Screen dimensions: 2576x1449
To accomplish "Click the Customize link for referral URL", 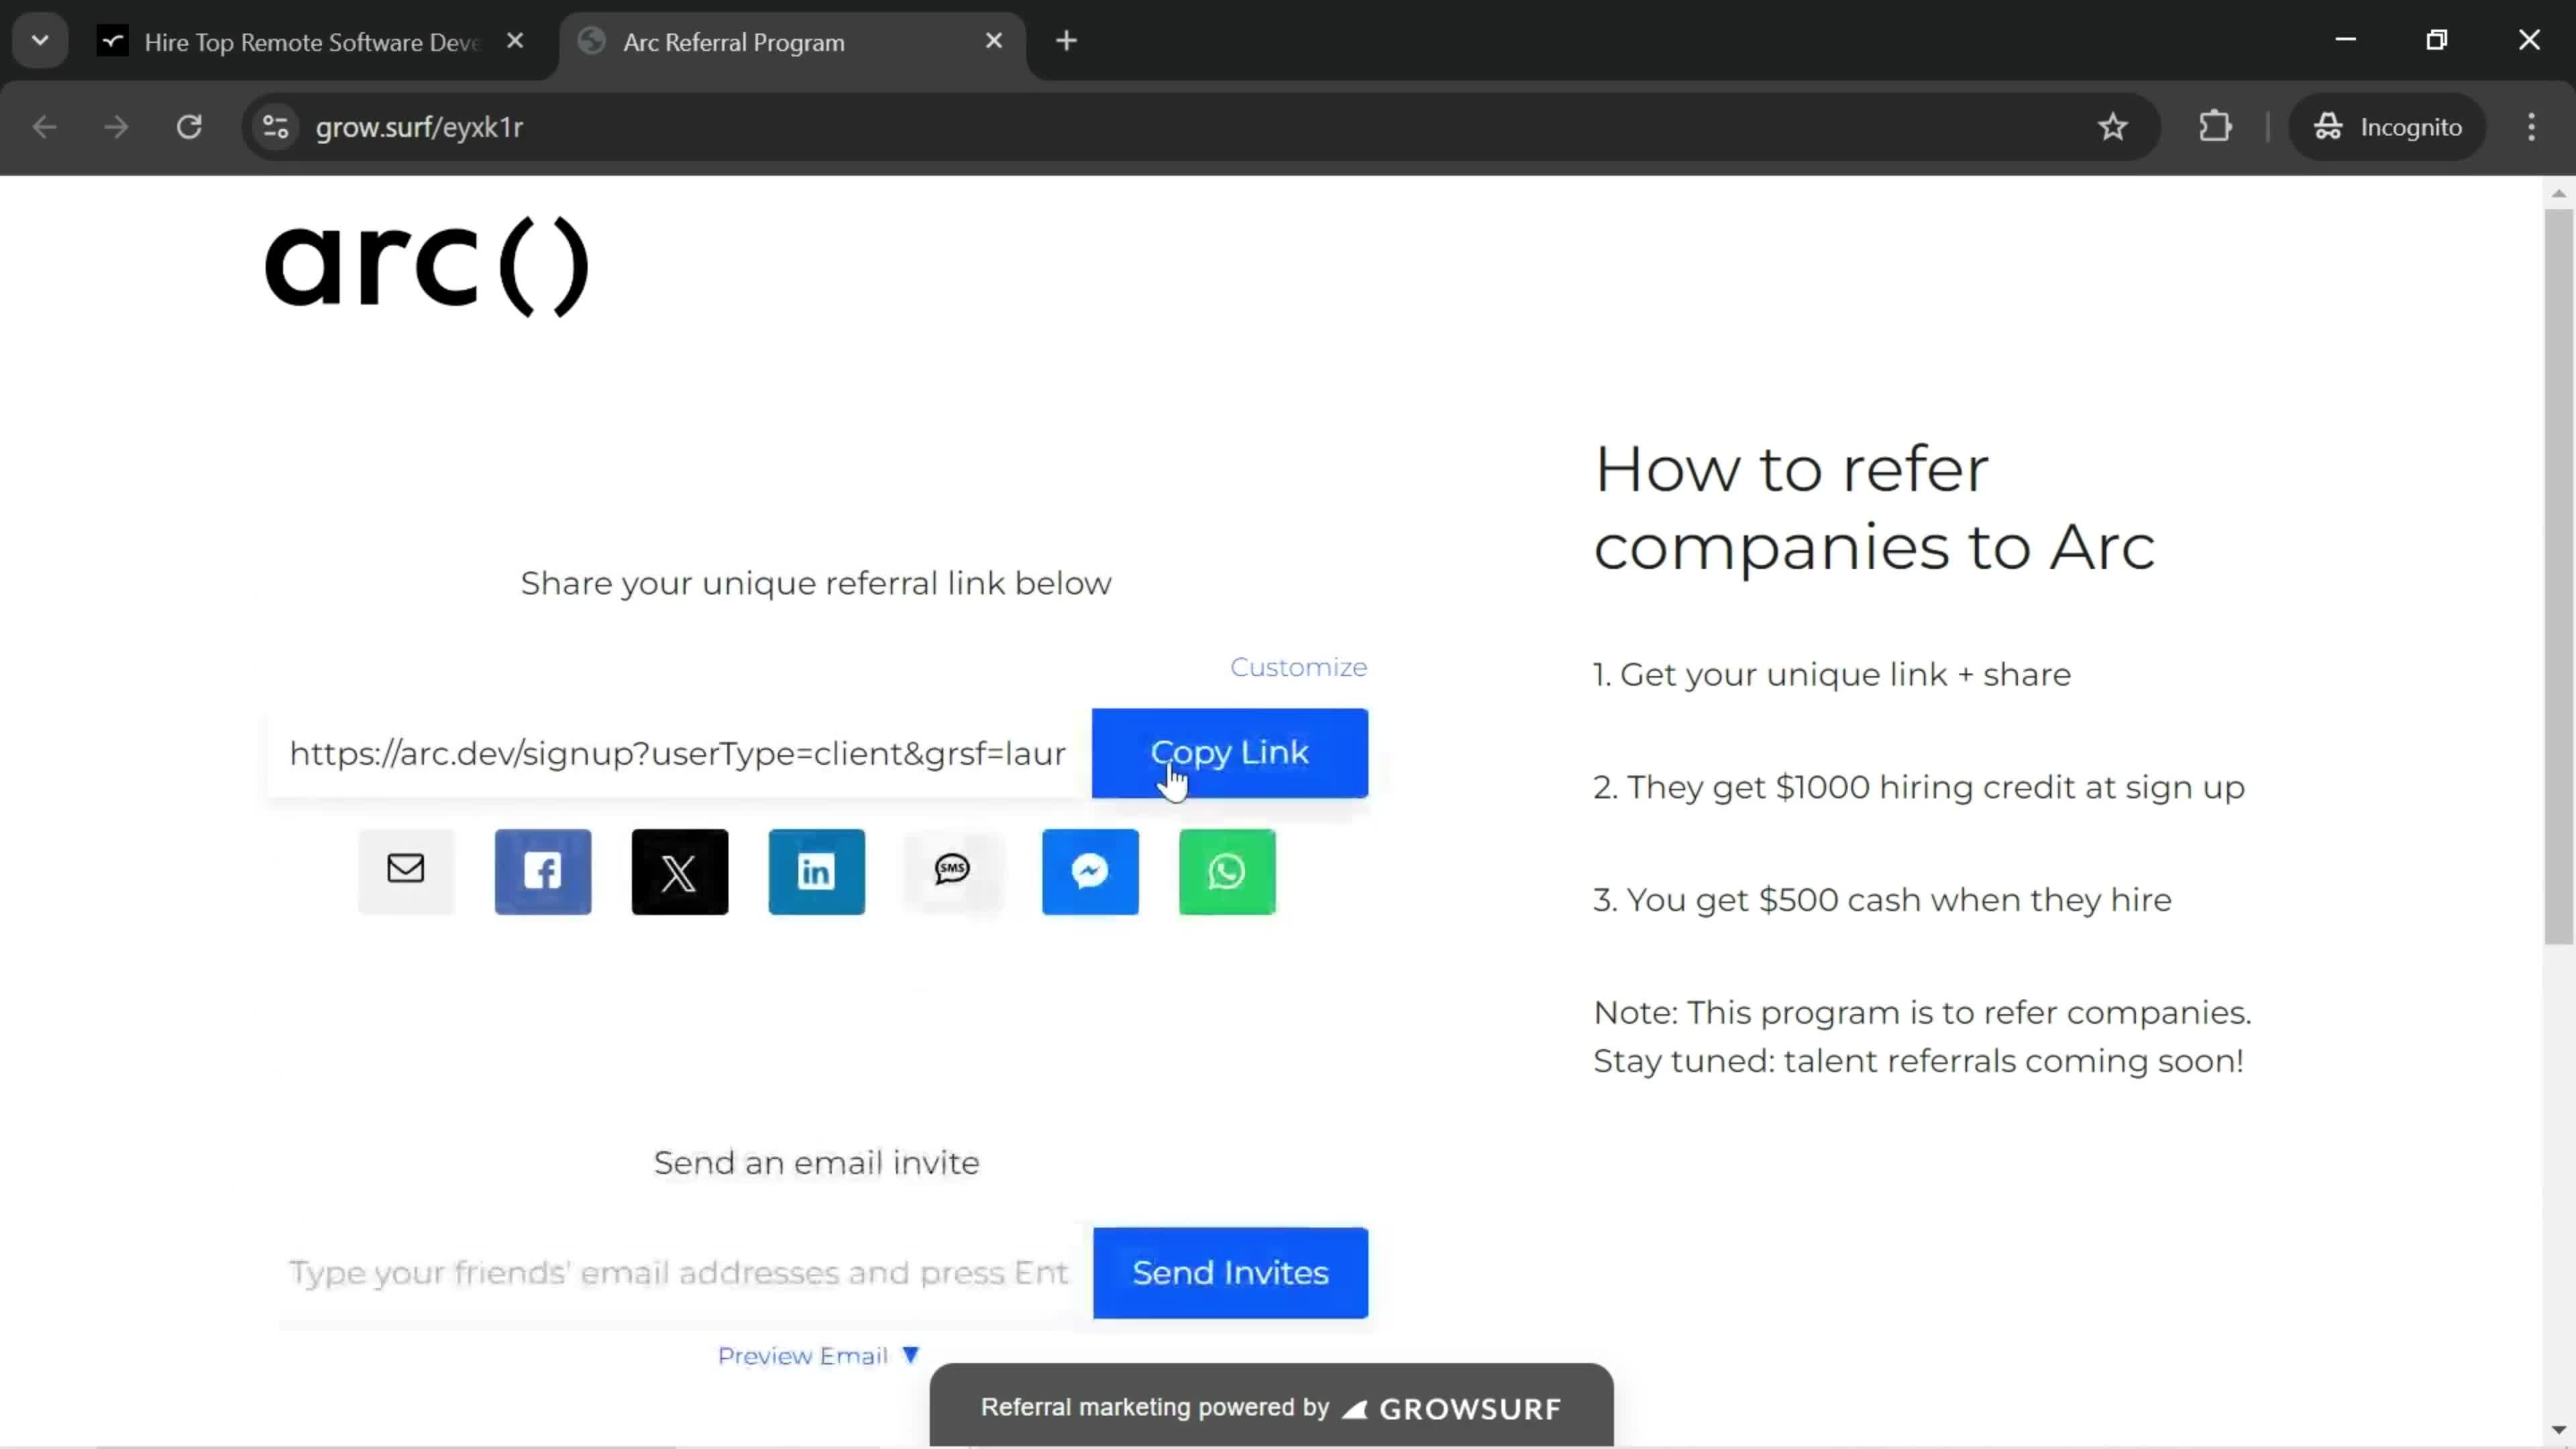I will 1299,665.
